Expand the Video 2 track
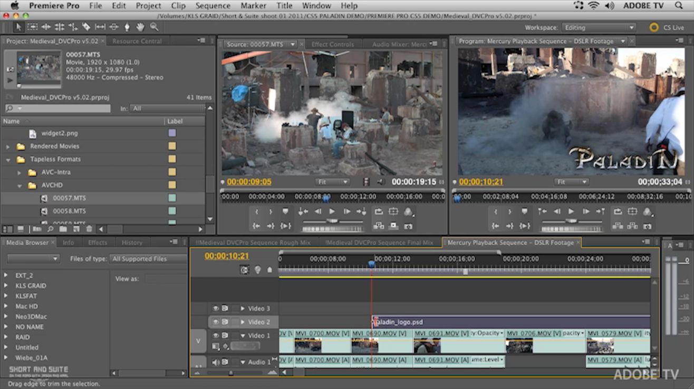Image resolution: width=694 pixels, height=389 pixels. 243,322
